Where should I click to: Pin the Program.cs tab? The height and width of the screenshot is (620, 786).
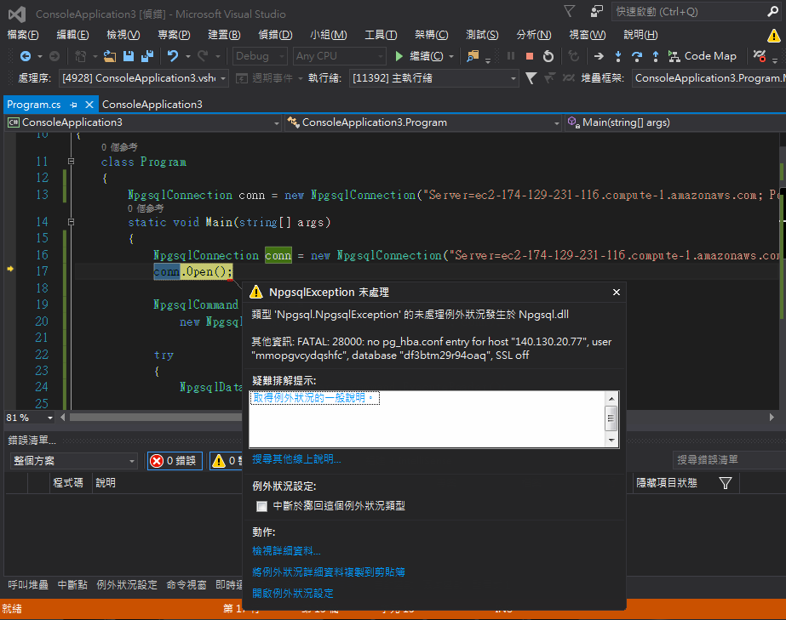[x=74, y=105]
